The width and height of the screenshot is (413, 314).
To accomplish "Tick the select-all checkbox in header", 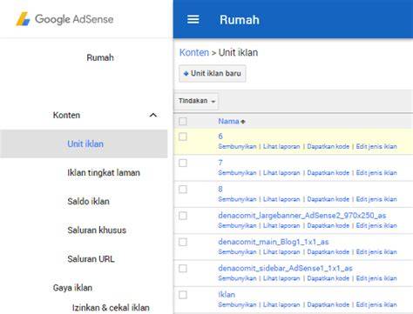I will (183, 121).
